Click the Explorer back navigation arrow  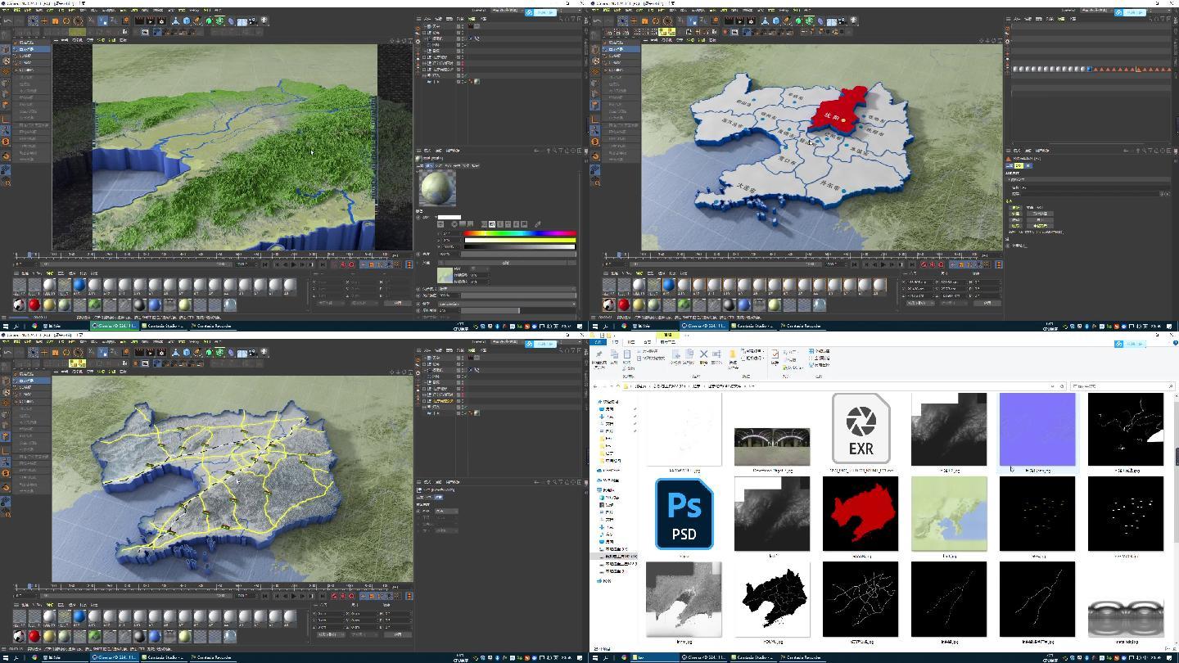point(595,386)
